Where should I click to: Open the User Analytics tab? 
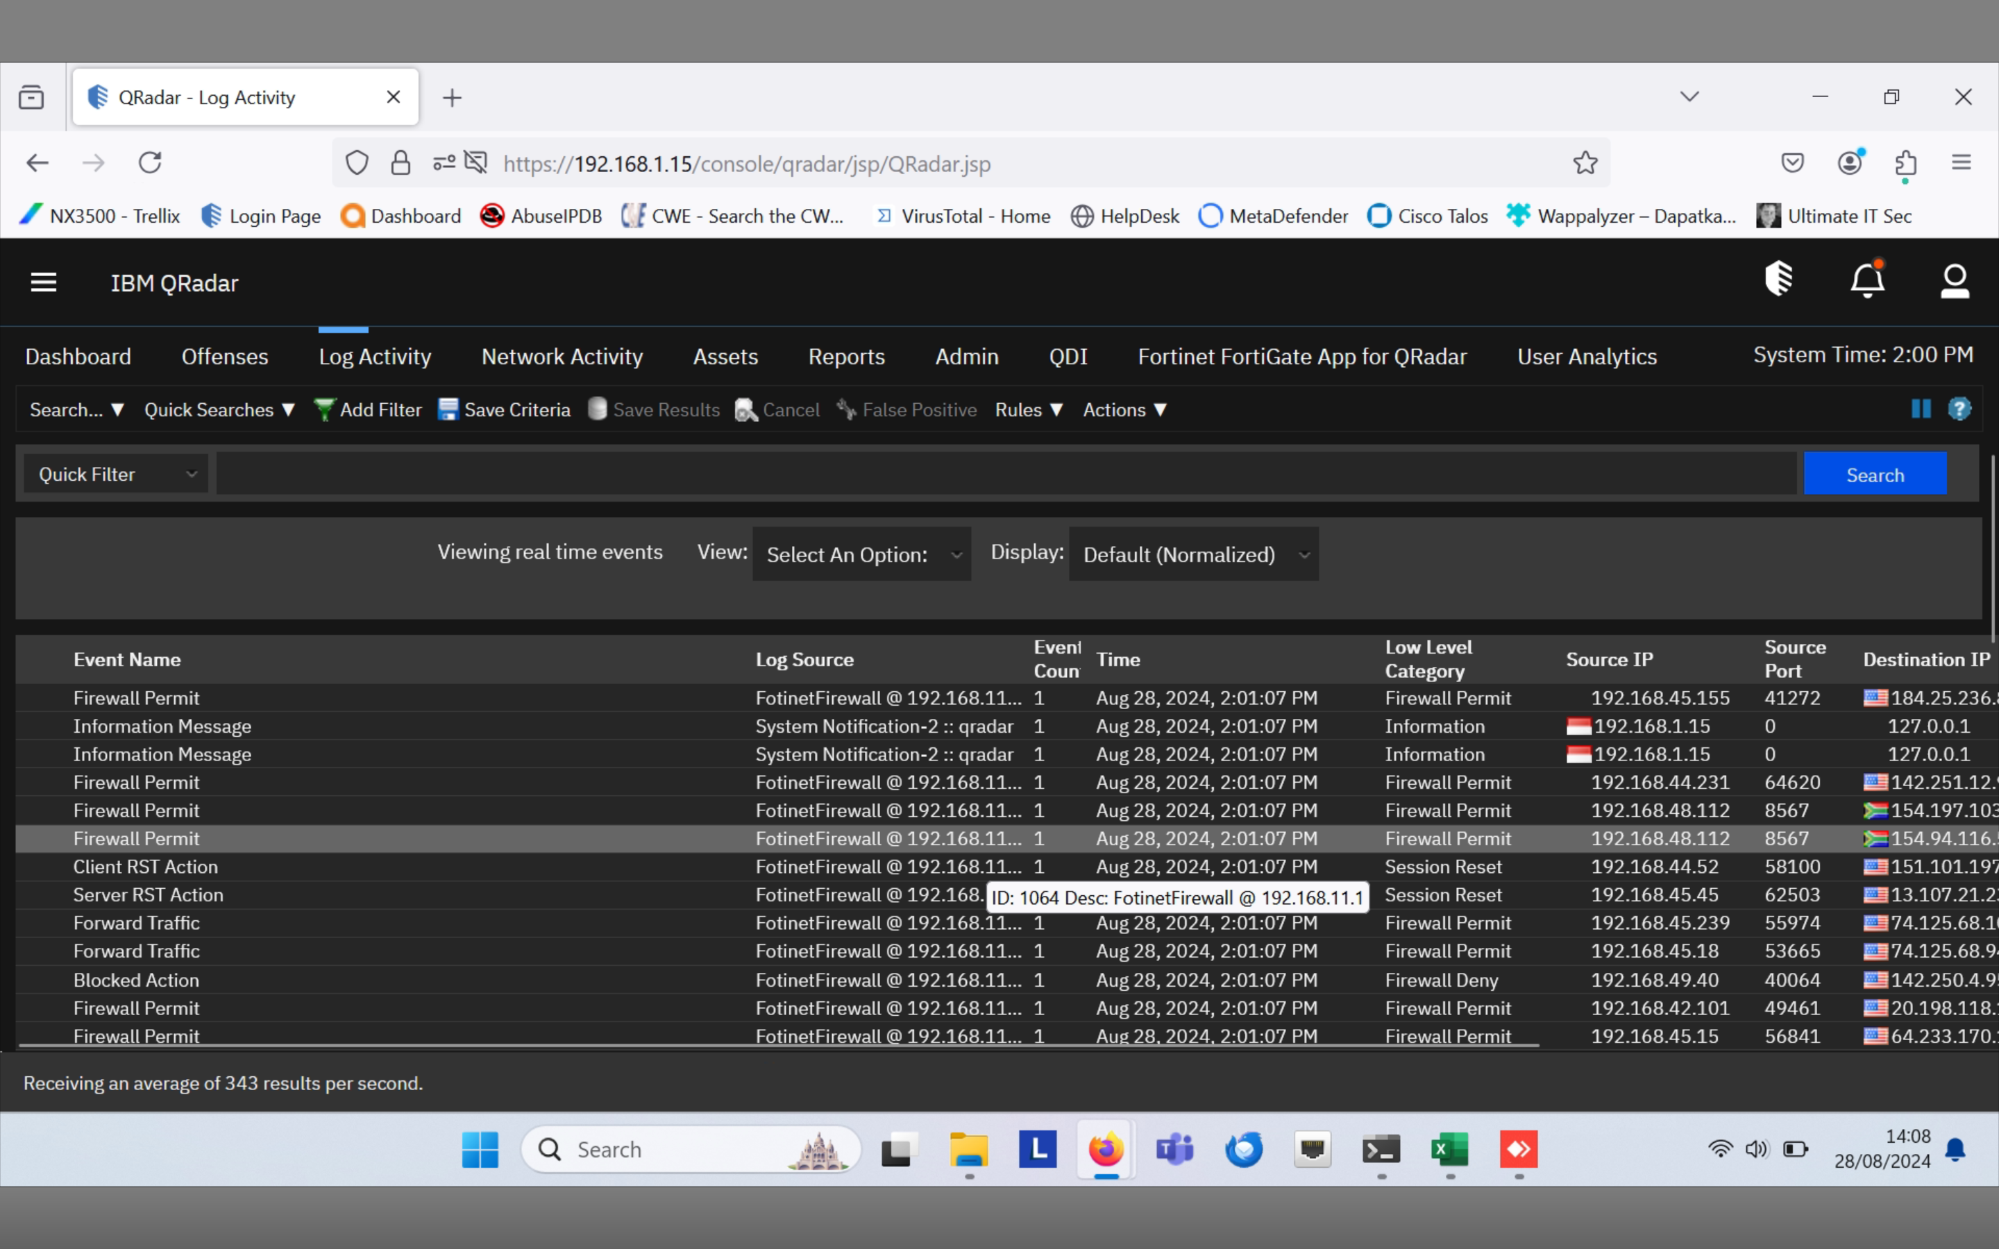pyautogui.click(x=1587, y=357)
